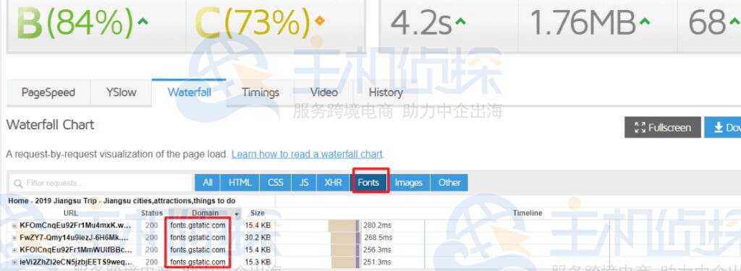This screenshot has height=271, width=741.
Task: Expand the FwZY7-Qmy14u9lezJ-6H6Mk request row
Action: pos(14,238)
